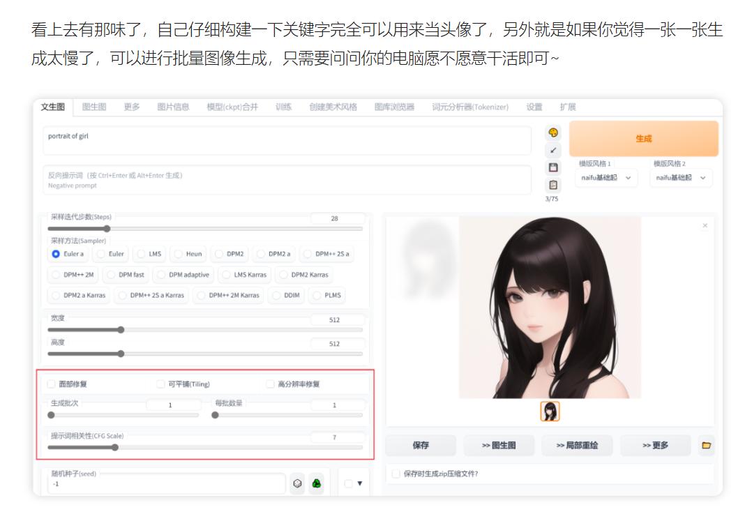
Task: Click the orange 生成 button
Action: pos(644,139)
